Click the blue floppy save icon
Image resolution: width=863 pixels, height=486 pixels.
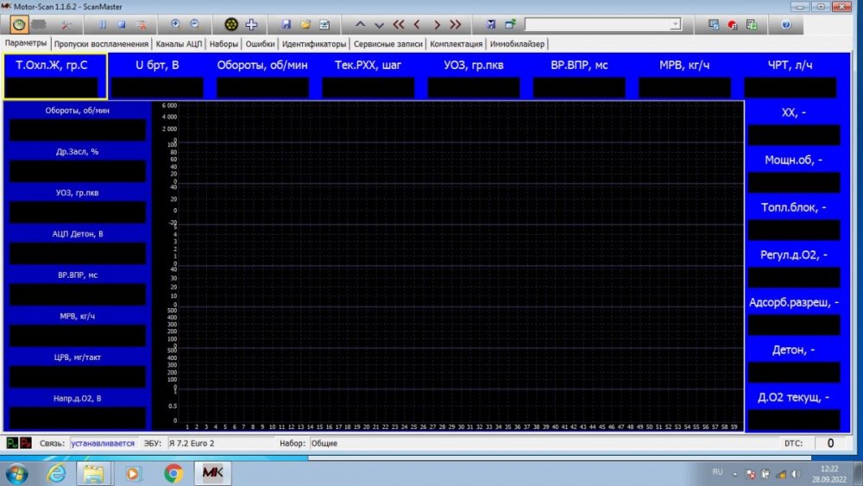coord(286,25)
